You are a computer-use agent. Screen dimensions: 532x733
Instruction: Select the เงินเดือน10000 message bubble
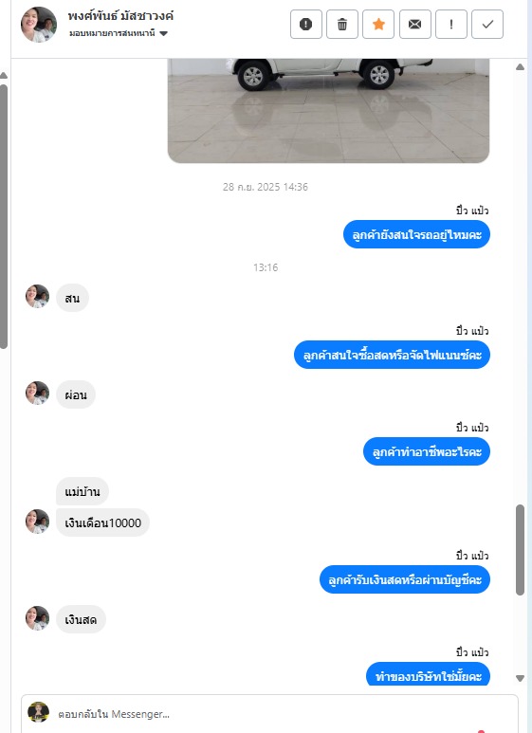pos(102,522)
